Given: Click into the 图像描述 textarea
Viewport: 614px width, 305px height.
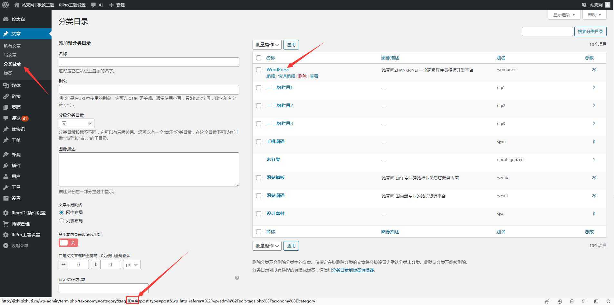Looking at the screenshot, I should pyautogui.click(x=149, y=169).
